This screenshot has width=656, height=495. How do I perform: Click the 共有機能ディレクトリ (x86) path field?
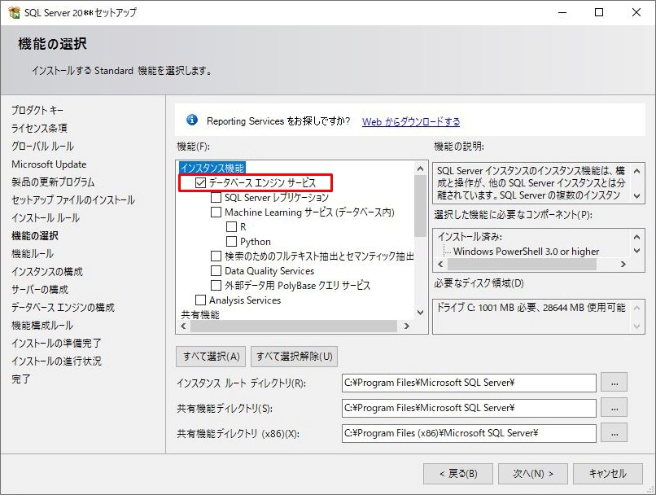point(469,433)
